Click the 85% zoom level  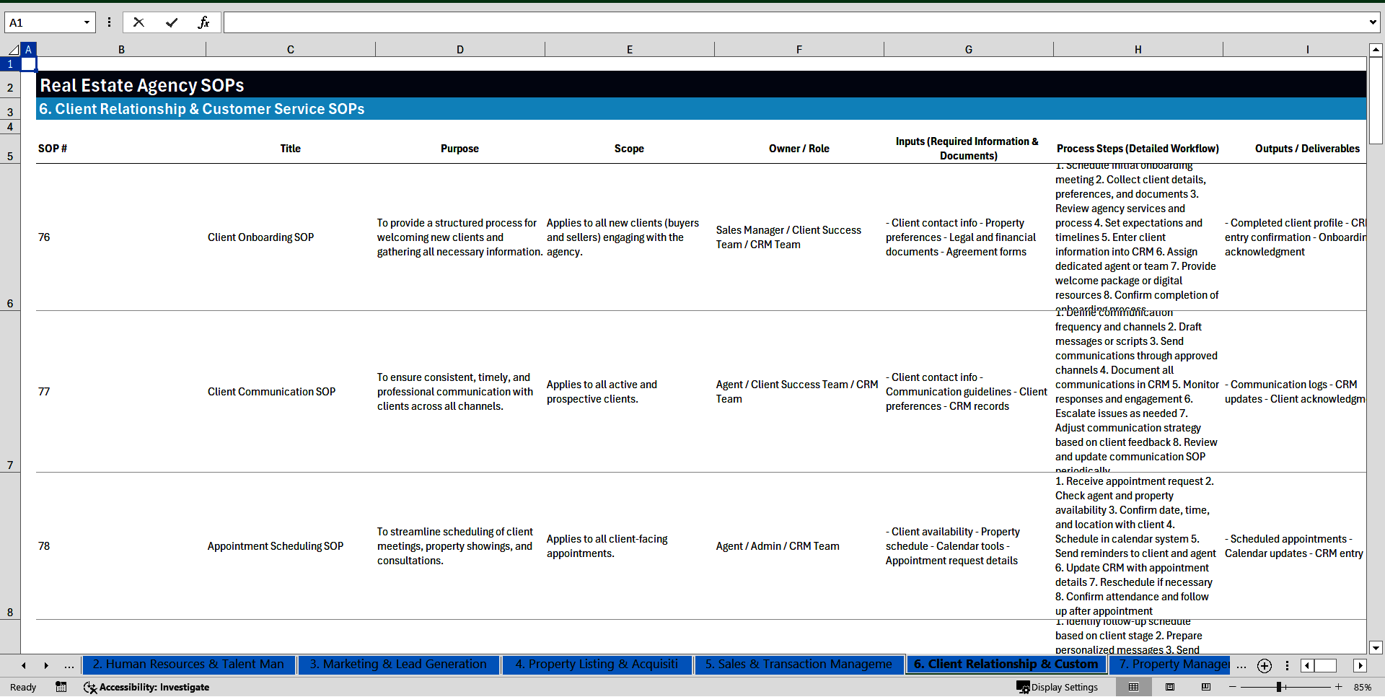point(1362,687)
